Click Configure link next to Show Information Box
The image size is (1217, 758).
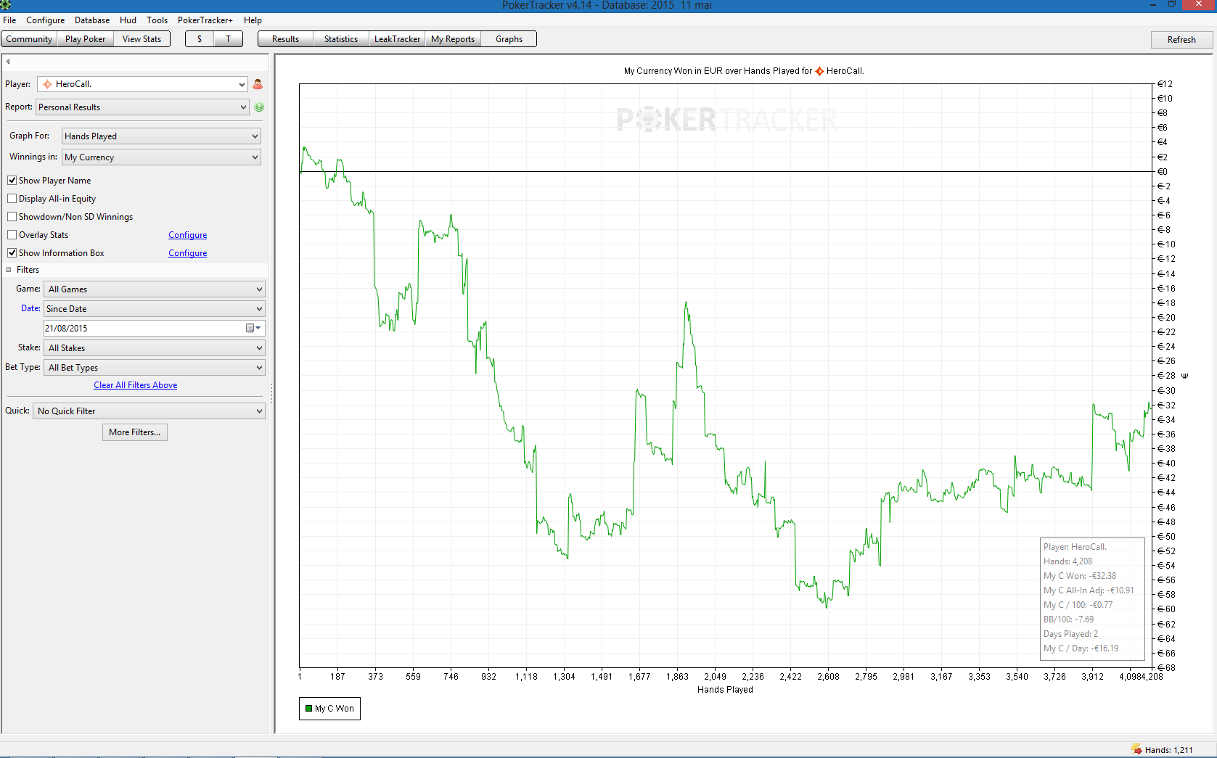point(188,253)
